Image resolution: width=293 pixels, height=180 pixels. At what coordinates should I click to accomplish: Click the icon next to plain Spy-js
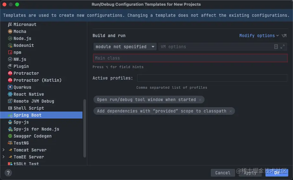pos(10,122)
